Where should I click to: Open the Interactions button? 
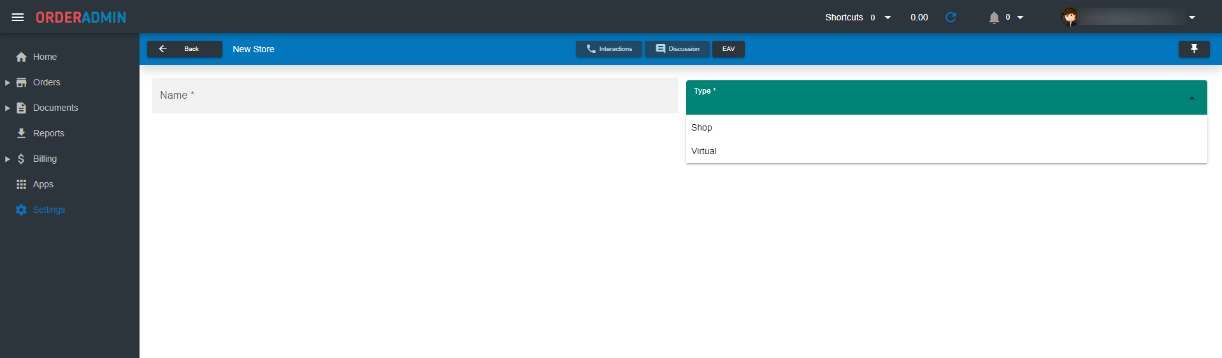tap(609, 49)
